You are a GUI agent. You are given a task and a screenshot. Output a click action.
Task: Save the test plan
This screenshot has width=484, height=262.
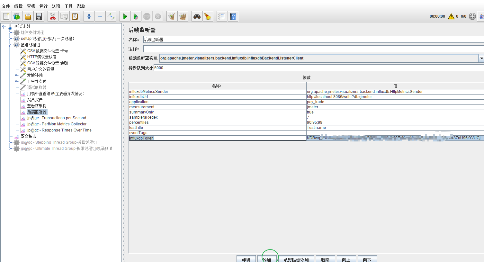(39, 16)
